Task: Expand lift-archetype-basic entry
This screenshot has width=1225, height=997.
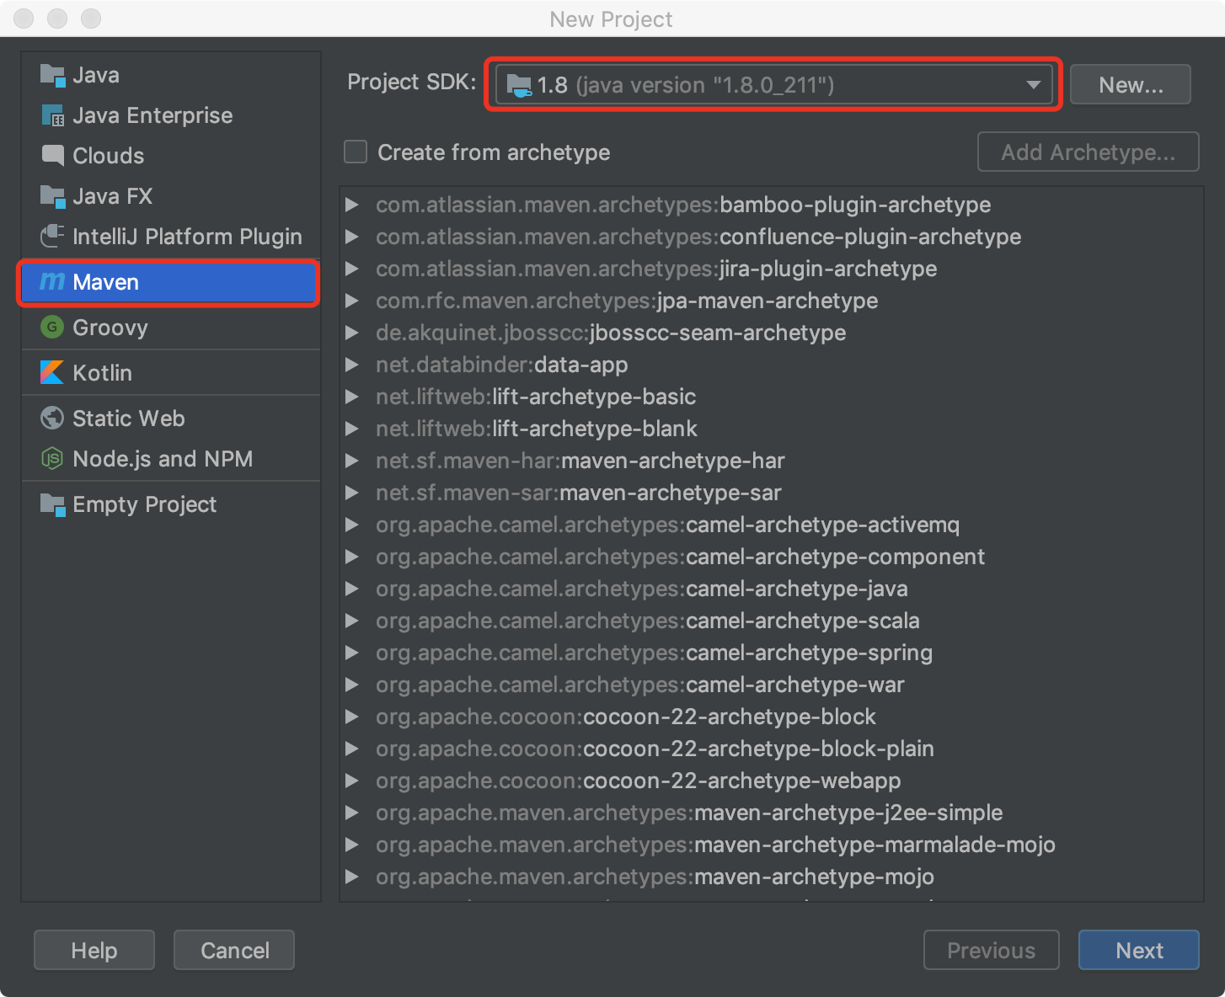Action: pos(352,397)
